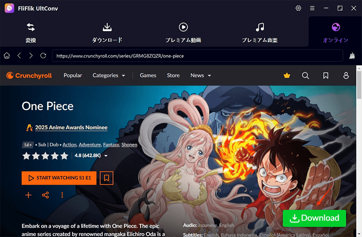362x237 pixels.
Task: Open Crunchyroll search
Action: click(305, 75)
